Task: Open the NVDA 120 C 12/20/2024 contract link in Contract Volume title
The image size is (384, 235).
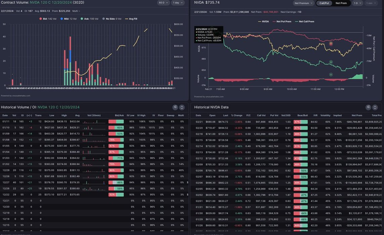Action: 51,2
